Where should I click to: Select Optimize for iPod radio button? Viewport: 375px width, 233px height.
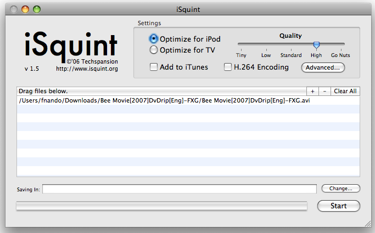(x=154, y=39)
